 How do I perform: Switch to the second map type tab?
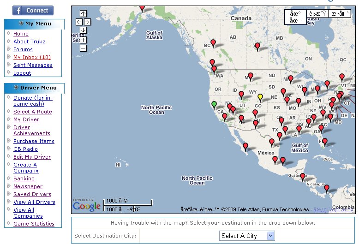pyautogui.click(x=317, y=14)
